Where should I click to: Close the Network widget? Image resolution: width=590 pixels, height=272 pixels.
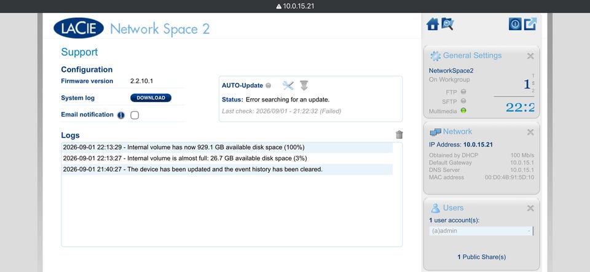point(530,132)
